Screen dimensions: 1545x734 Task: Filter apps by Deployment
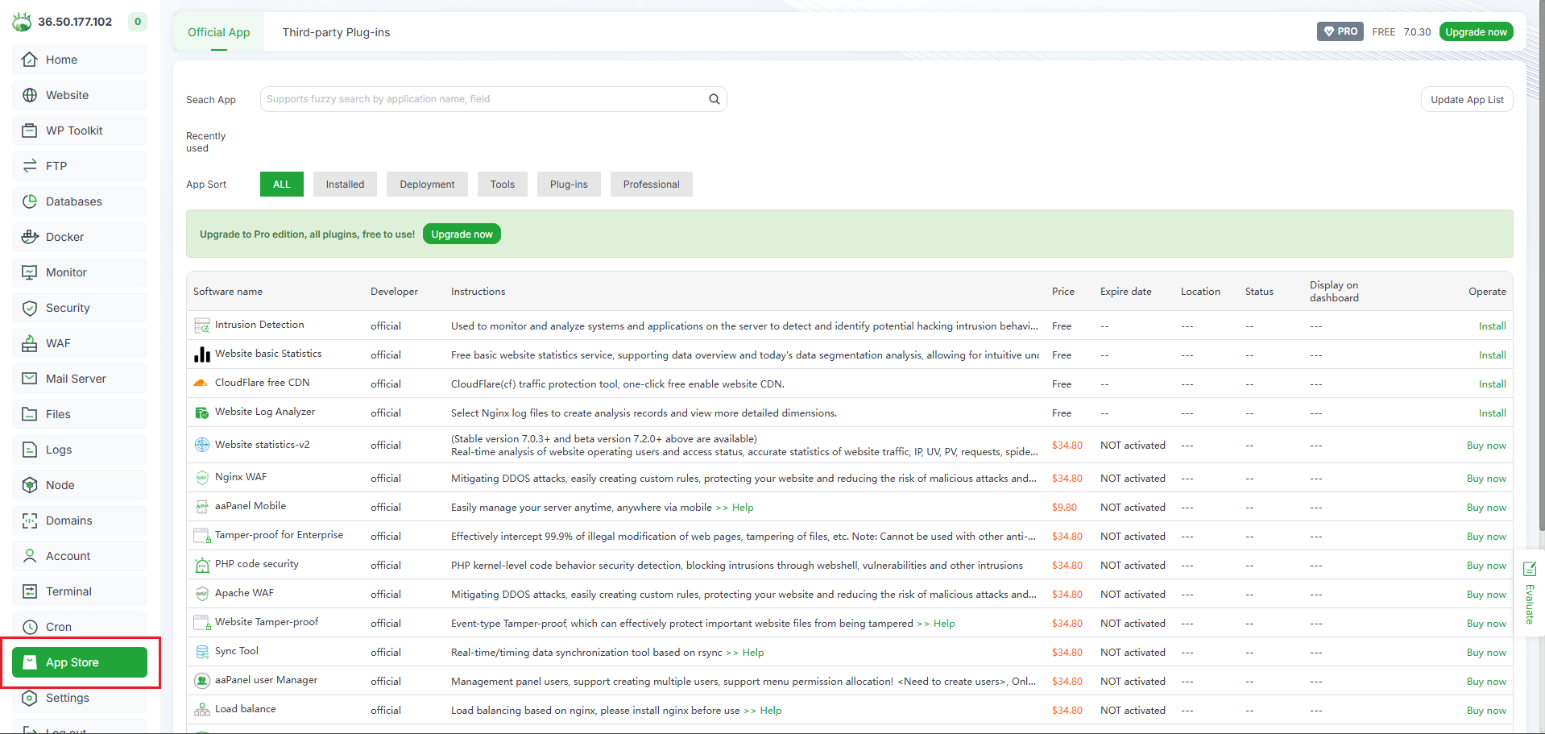click(427, 185)
